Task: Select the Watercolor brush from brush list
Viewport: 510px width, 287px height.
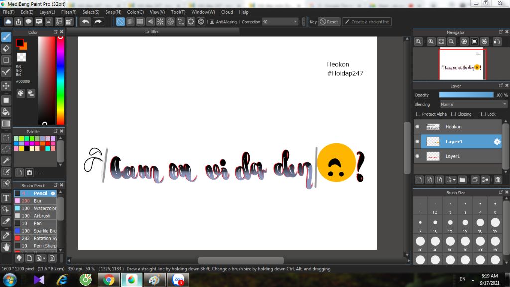Action: click(x=45, y=208)
